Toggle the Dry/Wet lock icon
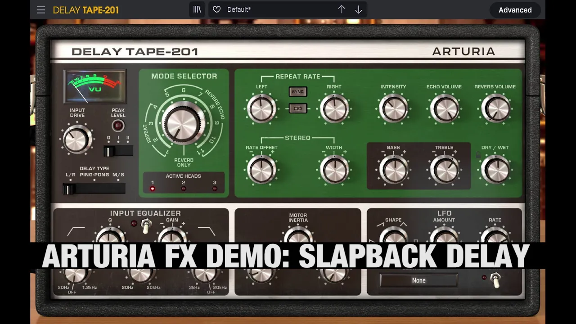 [478, 156]
